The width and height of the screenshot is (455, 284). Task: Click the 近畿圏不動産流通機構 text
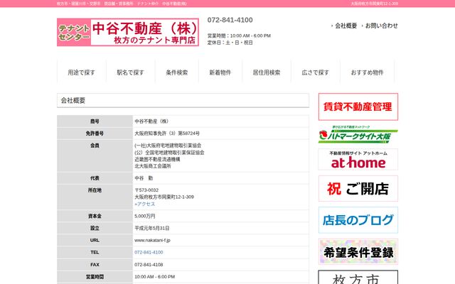click(x=157, y=159)
